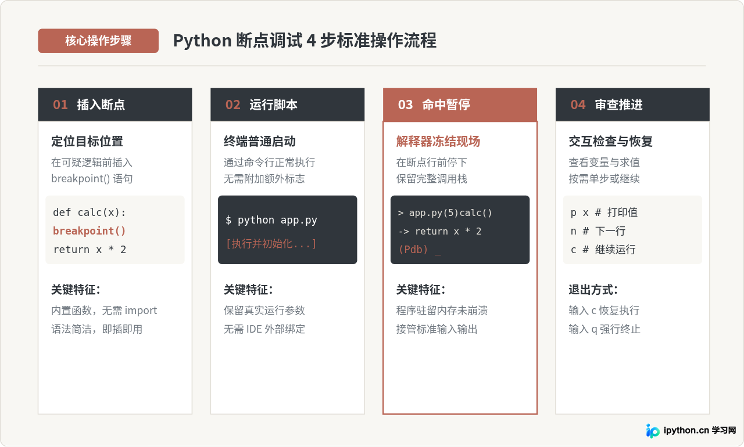
Task: Click the heading 解释器冻结现场
Action: coord(438,141)
